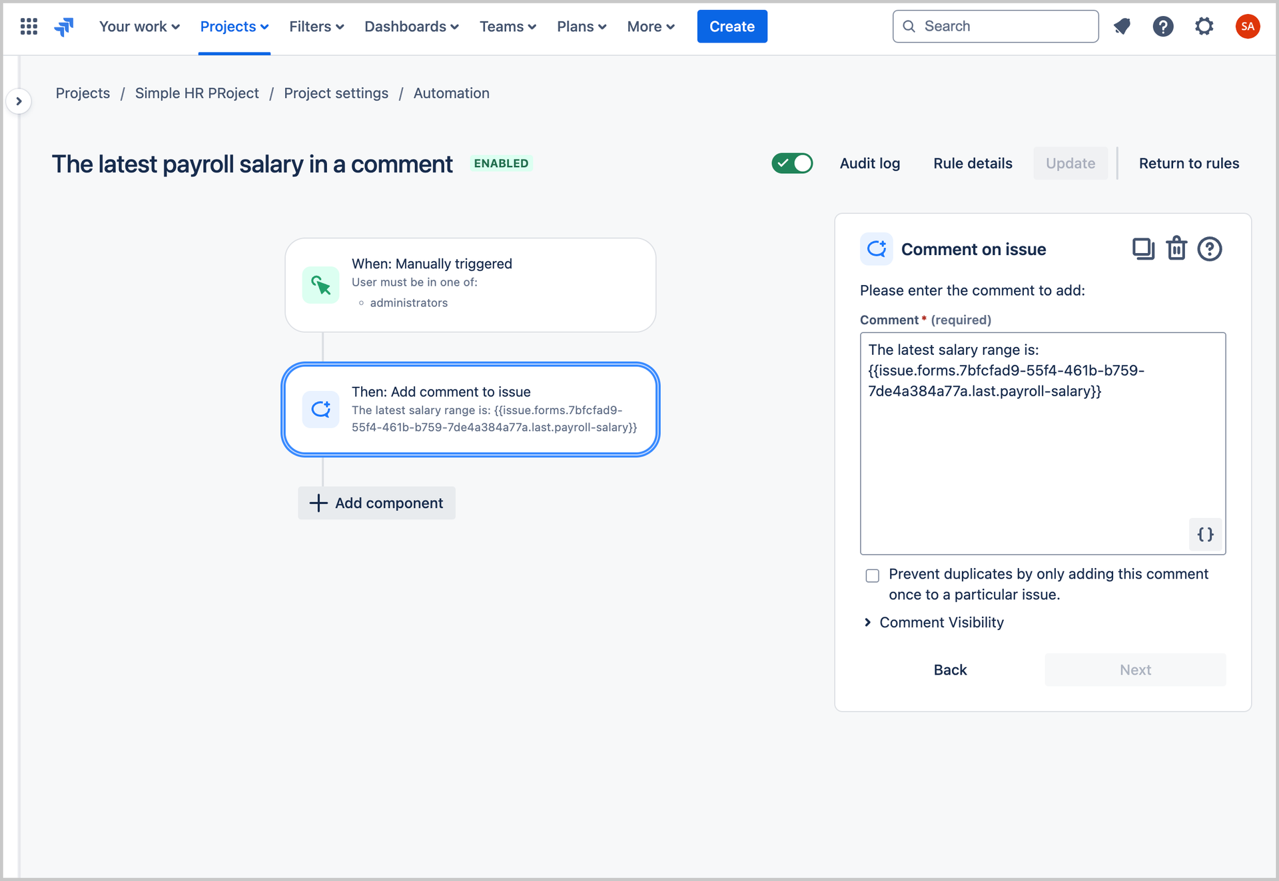Image resolution: width=1279 pixels, height=881 pixels.
Task: View the Rule details tab
Action: (x=973, y=163)
